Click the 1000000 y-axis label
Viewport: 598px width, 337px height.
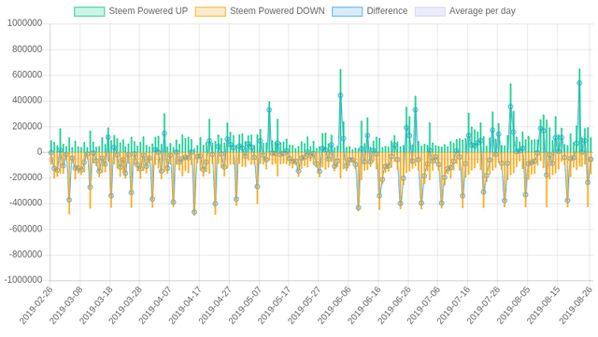point(24,23)
